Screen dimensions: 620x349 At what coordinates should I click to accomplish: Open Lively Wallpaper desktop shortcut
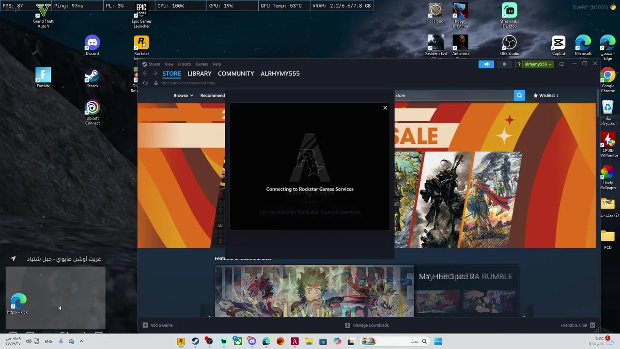608,177
